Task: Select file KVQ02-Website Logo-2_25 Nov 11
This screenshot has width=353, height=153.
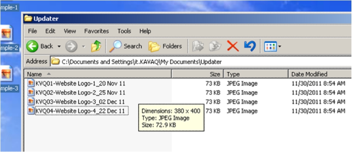Action: tap(80, 93)
